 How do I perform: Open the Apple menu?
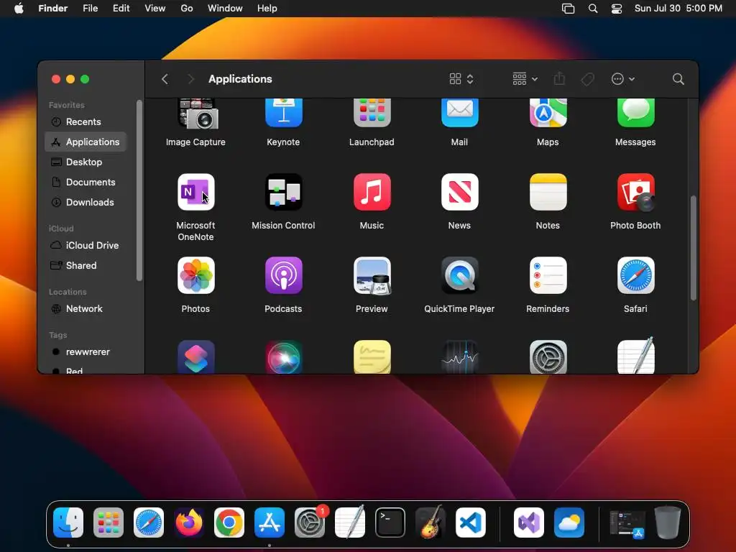coord(19,9)
